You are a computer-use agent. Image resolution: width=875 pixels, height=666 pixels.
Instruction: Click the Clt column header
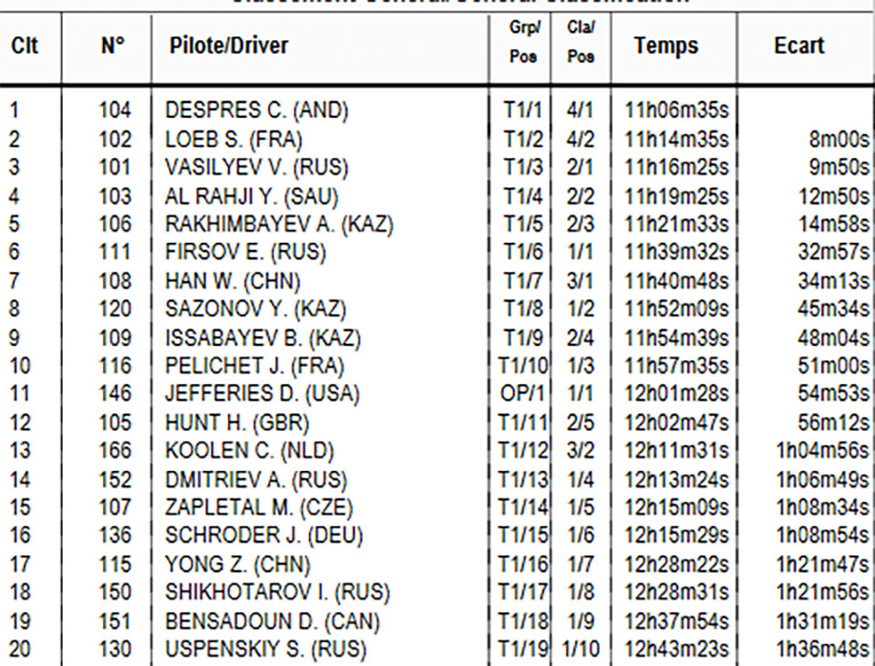25,46
